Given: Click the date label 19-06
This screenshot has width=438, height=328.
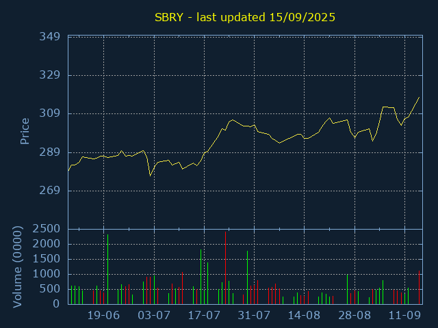Looking at the screenshot, I should tap(103, 316).
